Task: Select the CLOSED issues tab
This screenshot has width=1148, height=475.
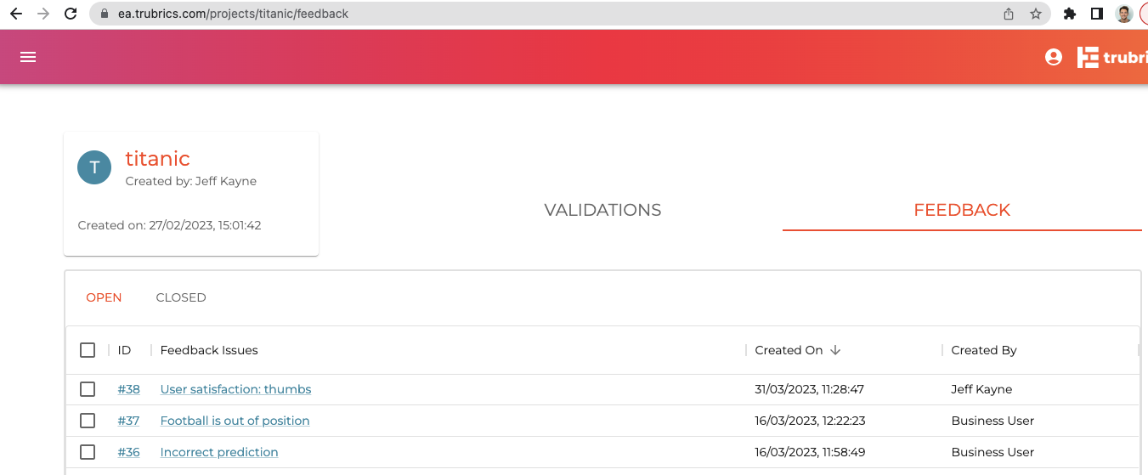Action: 181,297
